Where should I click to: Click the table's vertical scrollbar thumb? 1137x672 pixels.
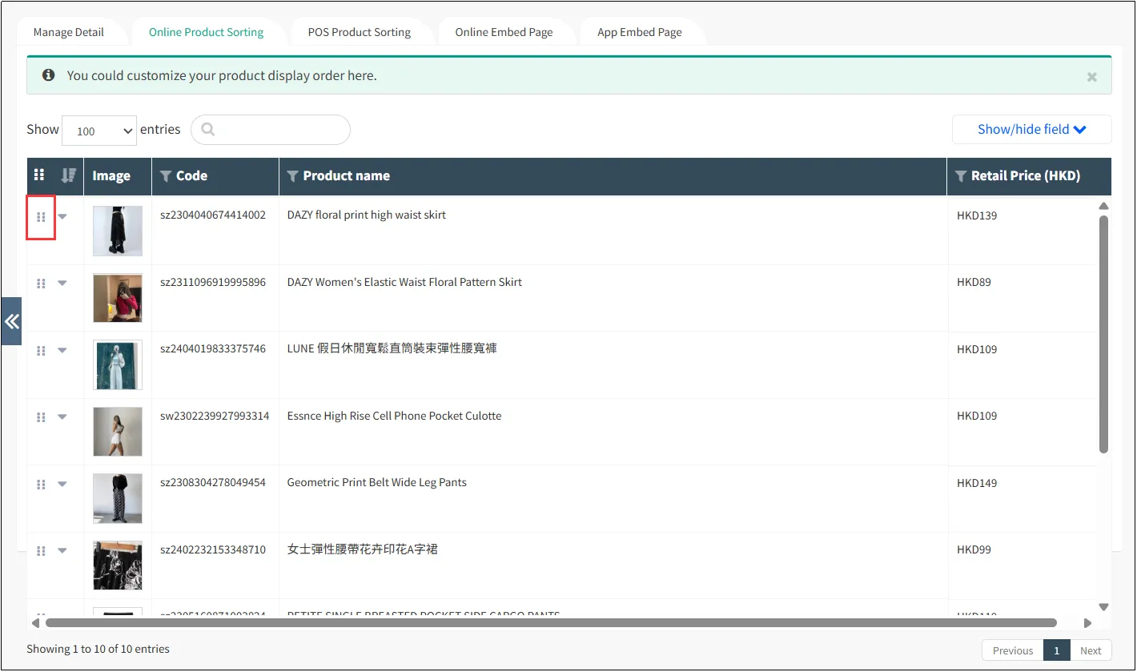[x=1103, y=333]
